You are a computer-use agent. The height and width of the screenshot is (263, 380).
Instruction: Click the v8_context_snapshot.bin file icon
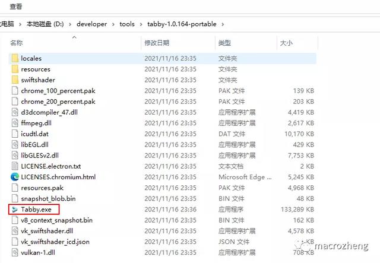pos(15,220)
